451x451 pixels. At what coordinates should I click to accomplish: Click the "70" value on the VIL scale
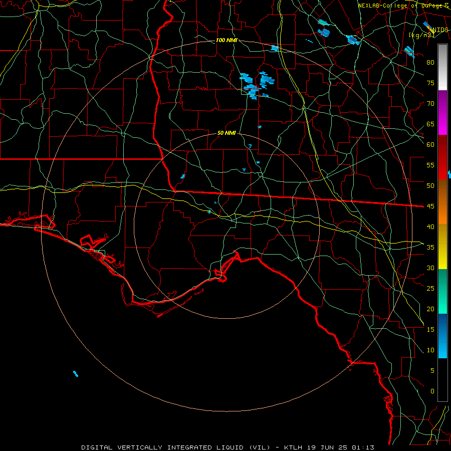(430, 104)
